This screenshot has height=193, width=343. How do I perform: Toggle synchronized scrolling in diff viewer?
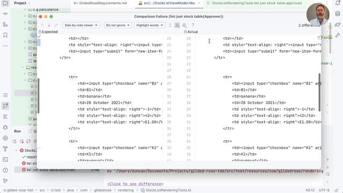click(177, 25)
